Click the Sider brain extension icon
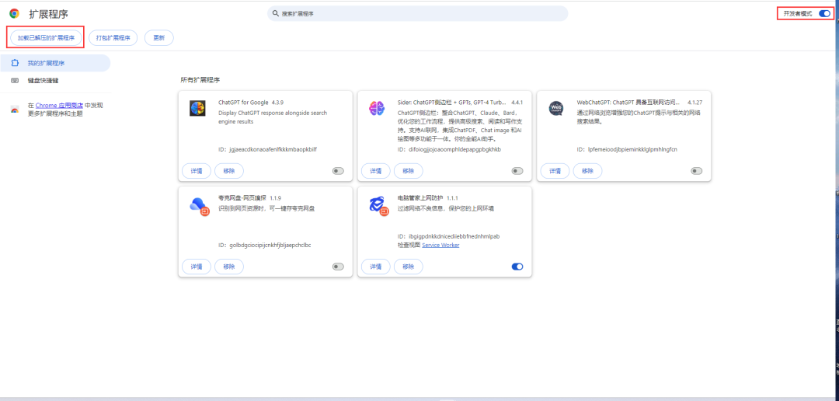The height and width of the screenshot is (401, 839). (x=377, y=109)
